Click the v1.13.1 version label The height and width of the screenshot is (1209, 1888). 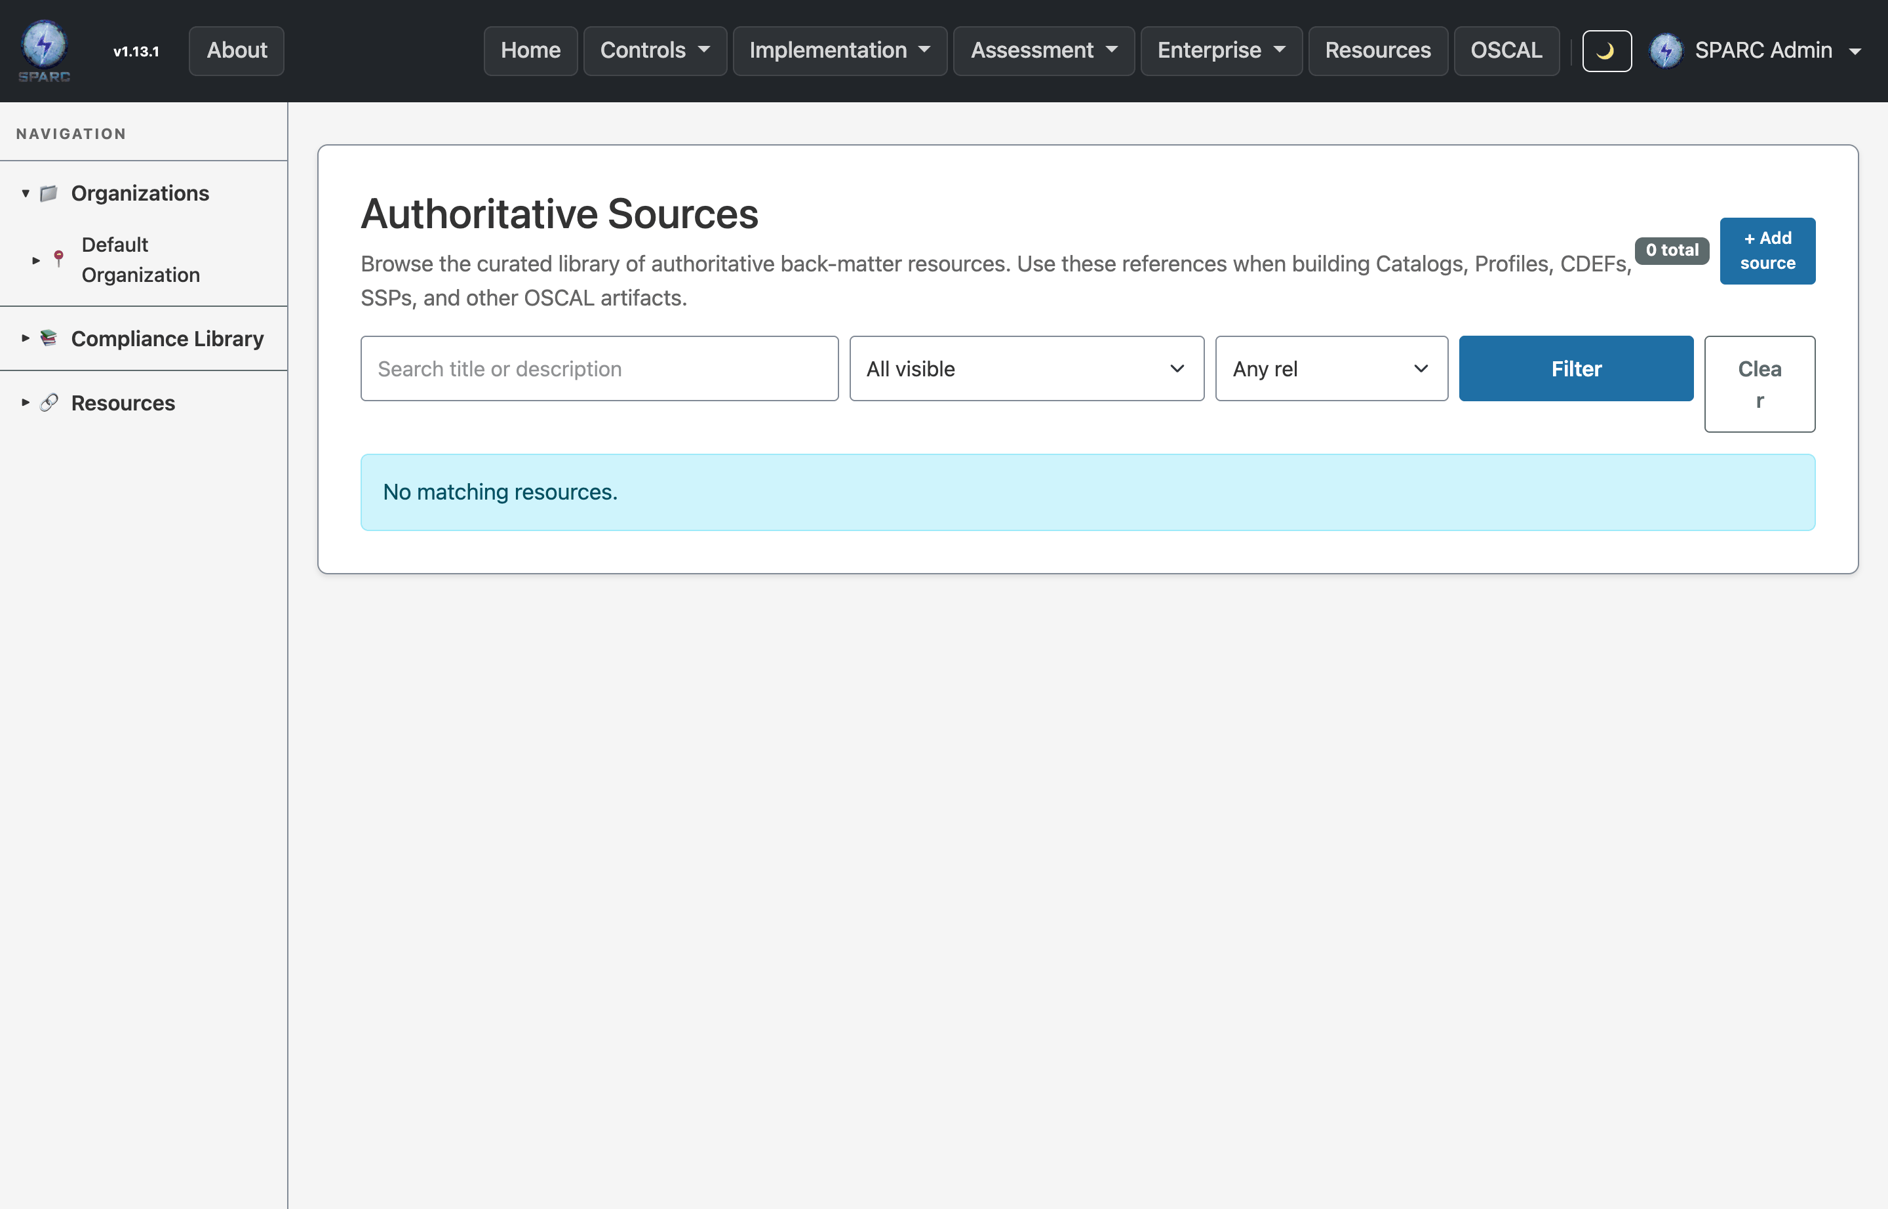point(136,52)
